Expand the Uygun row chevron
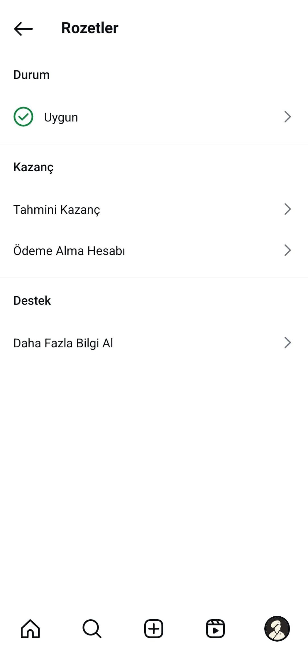The height and width of the screenshot is (663, 308). click(288, 117)
